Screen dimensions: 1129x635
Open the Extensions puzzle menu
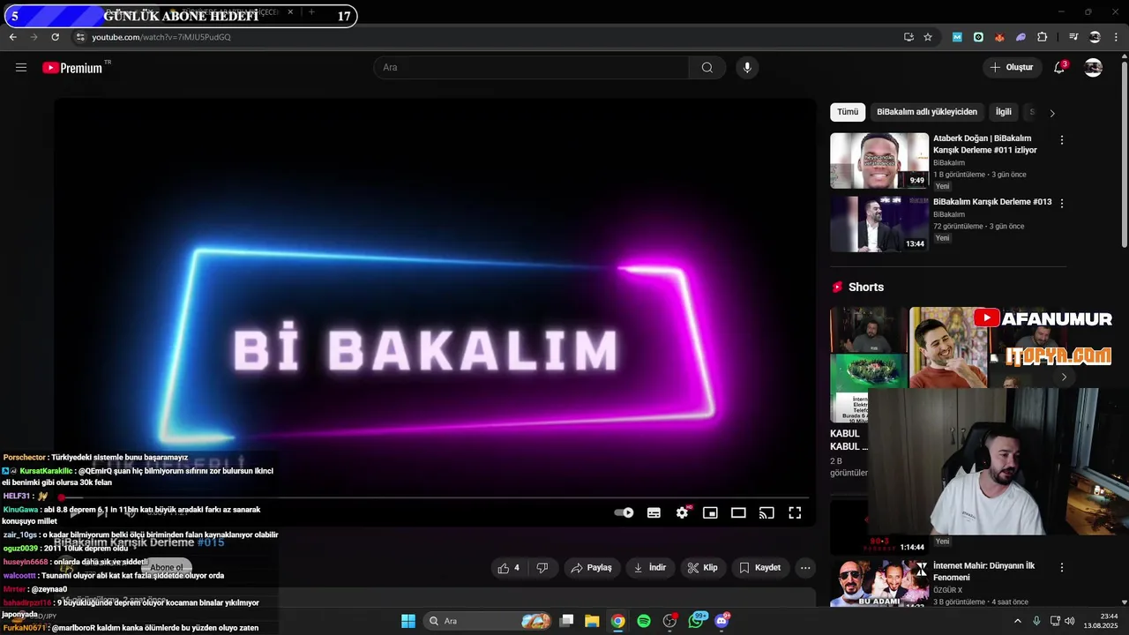point(1043,37)
